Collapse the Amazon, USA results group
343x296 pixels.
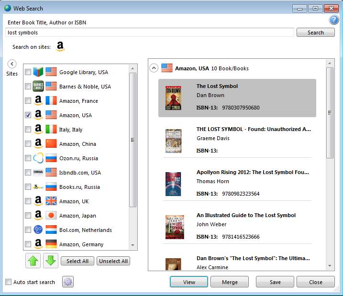154,68
